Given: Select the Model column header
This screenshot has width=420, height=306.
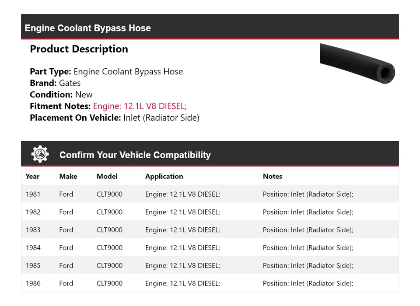Looking at the screenshot, I should tap(107, 177).
